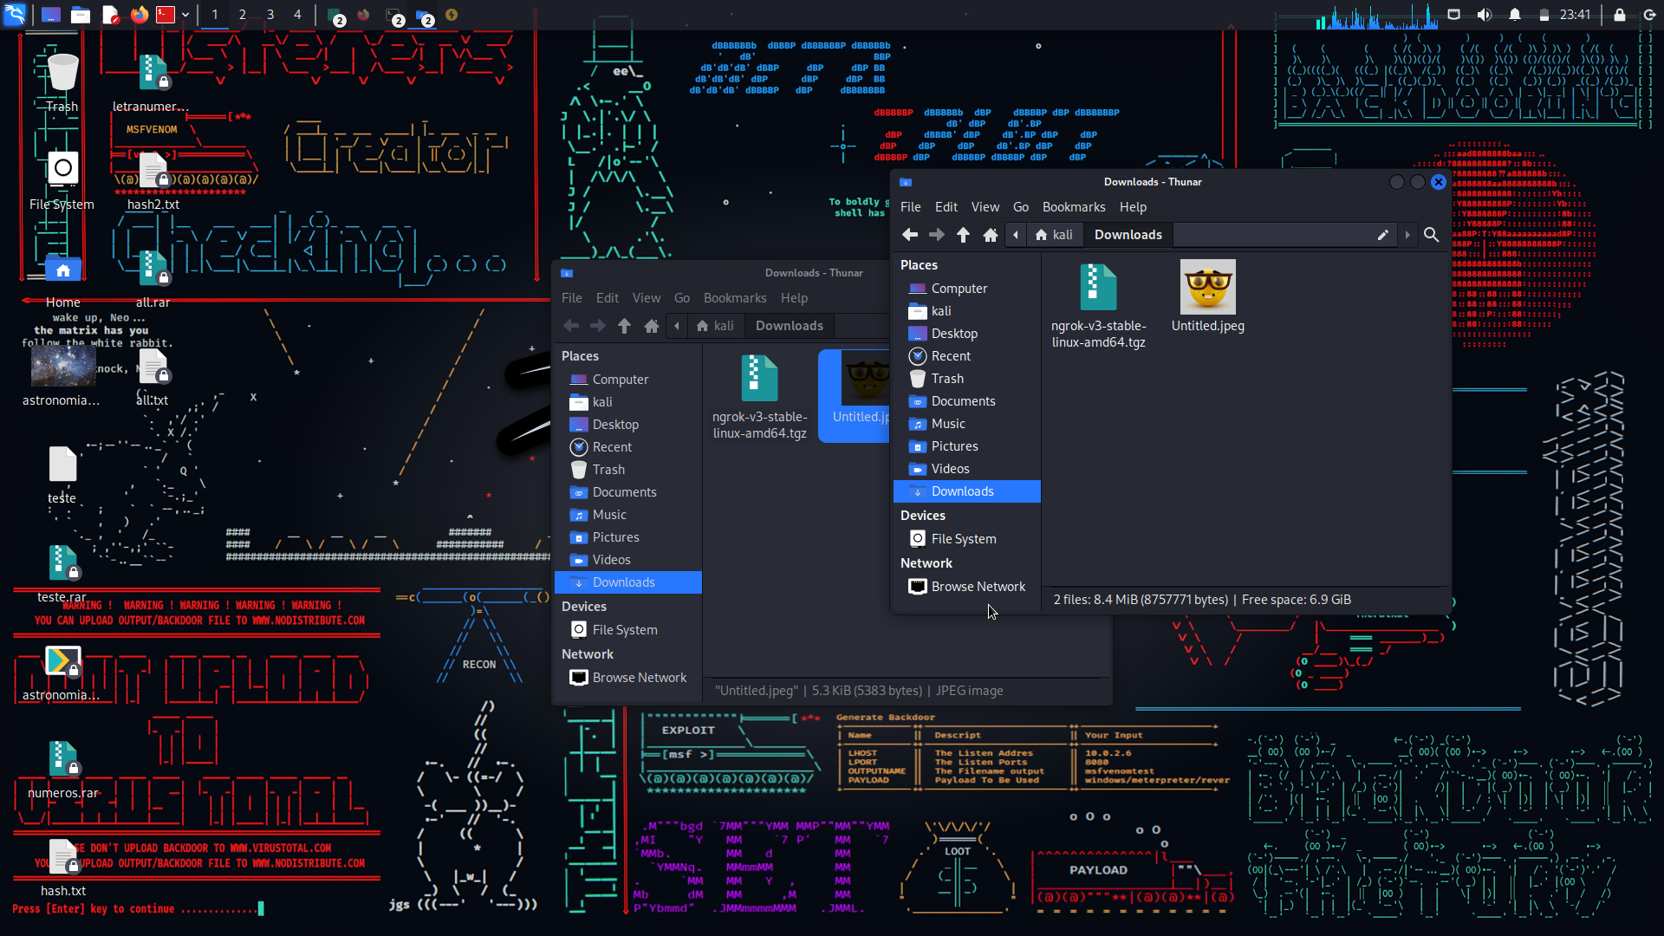Open View menu in front Thunar
This screenshot has width=1664, height=936.
pos(985,207)
